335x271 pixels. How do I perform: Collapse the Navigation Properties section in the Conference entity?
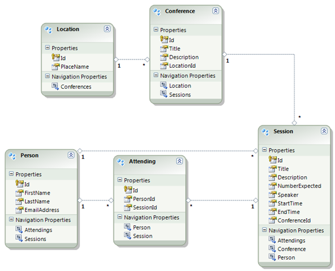(x=156, y=75)
